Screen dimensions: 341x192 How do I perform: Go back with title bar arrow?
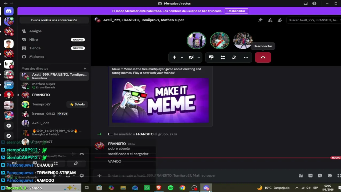click(x=6, y=3)
